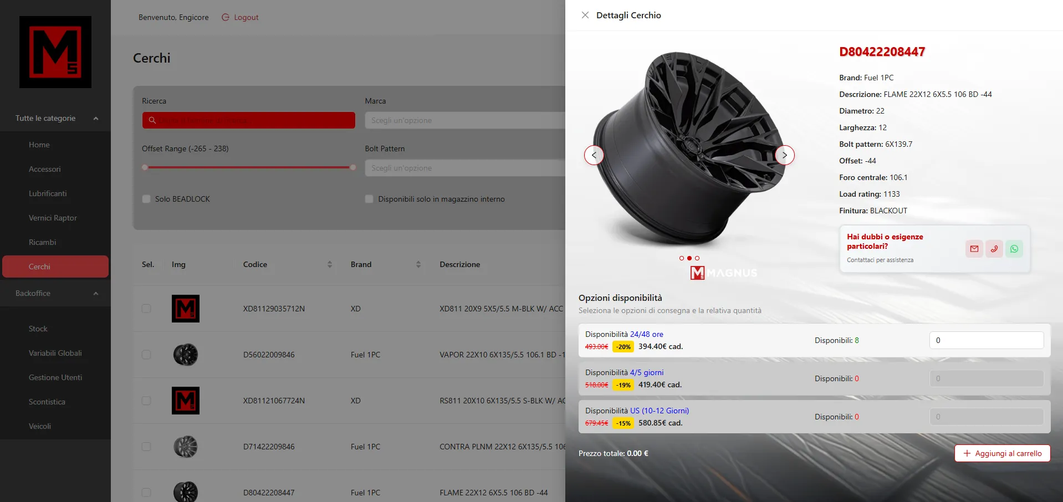Screen dimensions: 1063x502
Task: Click the Logout link
Action: [x=241, y=17]
